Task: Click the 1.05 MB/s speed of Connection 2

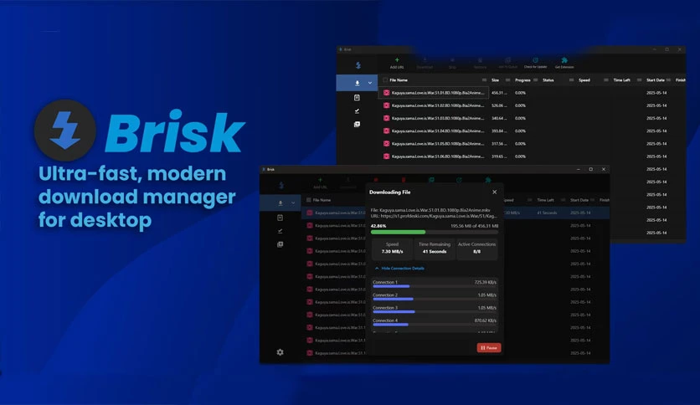Action: [x=487, y=295]
